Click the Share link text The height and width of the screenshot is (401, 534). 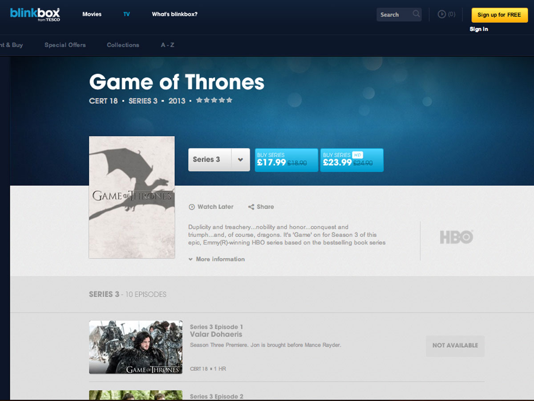265,207
